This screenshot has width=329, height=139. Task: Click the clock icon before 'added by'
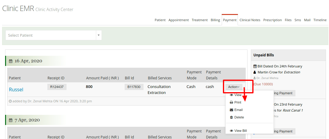click(10, 101)
